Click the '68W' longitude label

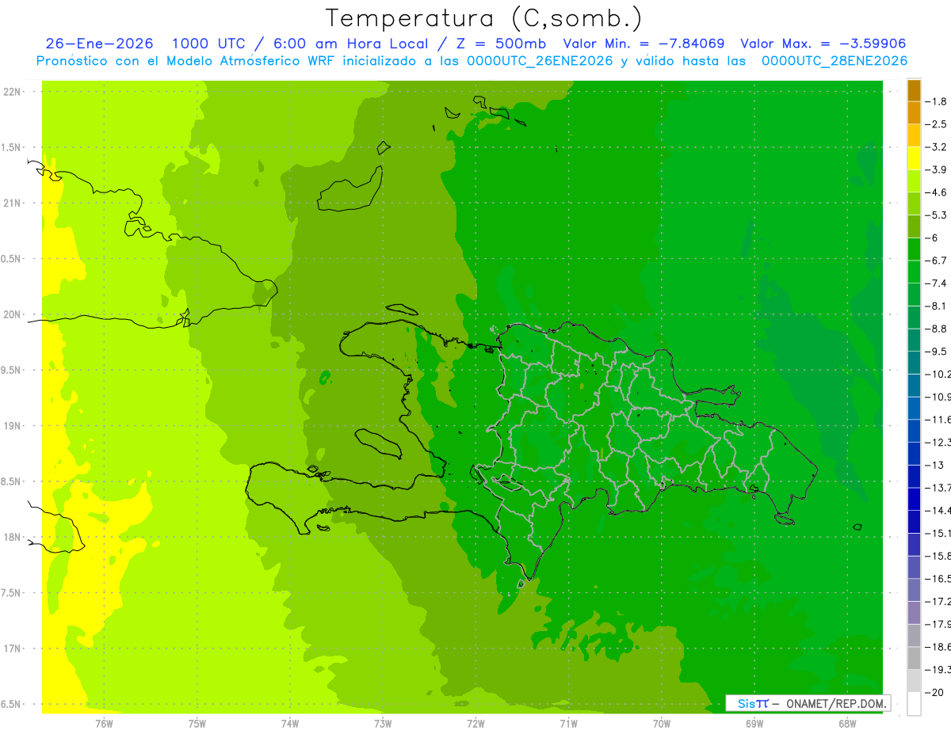tap(847, 723)
